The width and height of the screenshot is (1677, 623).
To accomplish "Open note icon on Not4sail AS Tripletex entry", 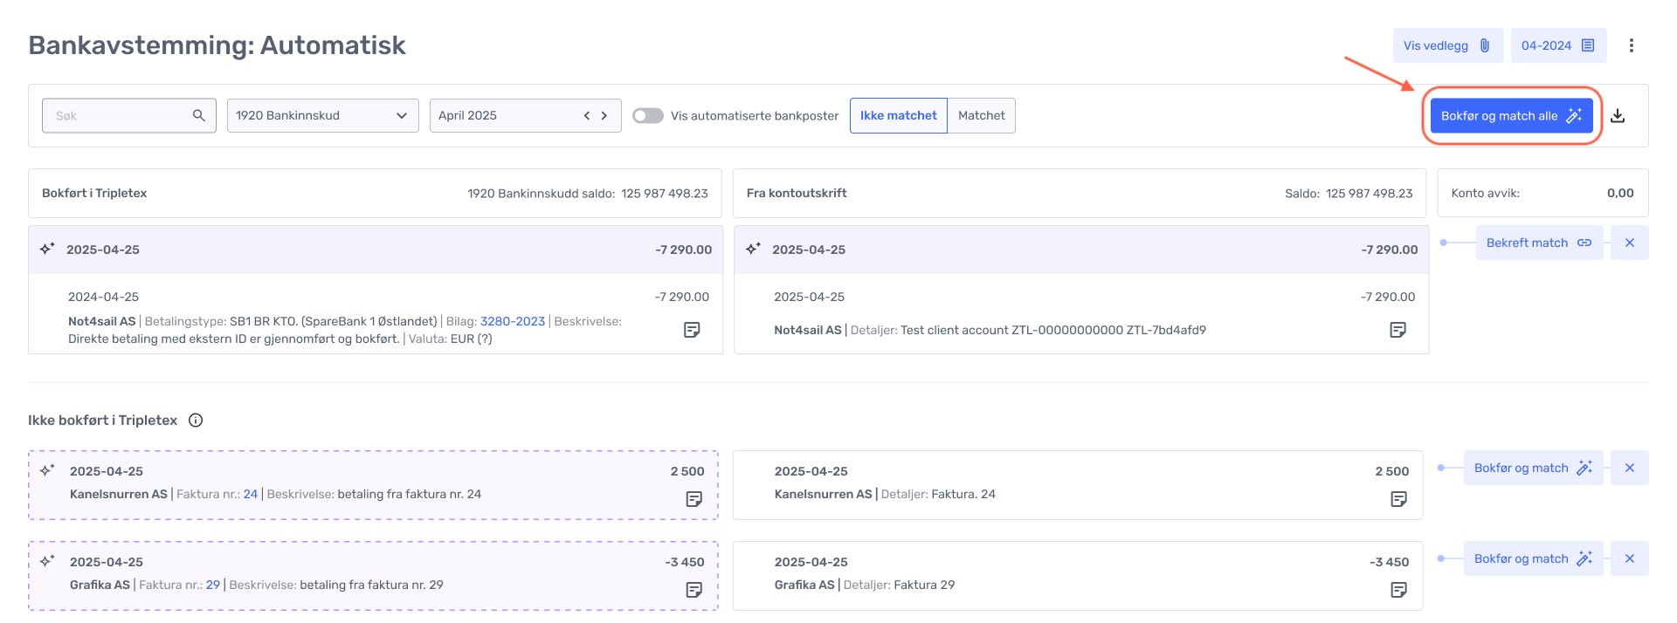I will [x=692, y=330].
